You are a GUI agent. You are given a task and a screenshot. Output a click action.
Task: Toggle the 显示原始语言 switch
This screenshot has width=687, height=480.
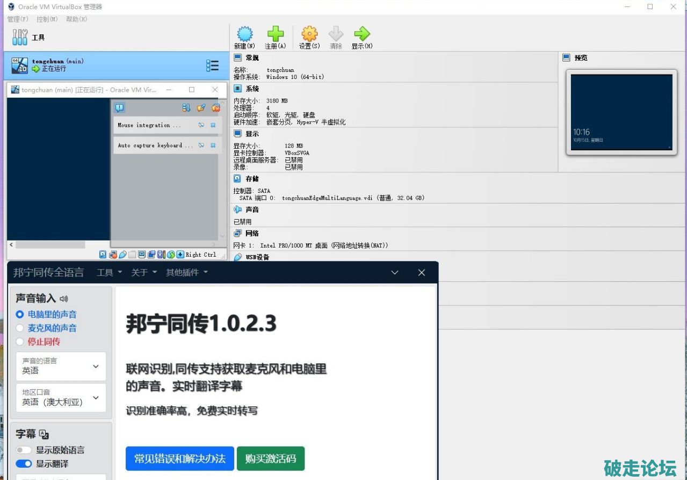pyautogui.click(x=24, y=450)
